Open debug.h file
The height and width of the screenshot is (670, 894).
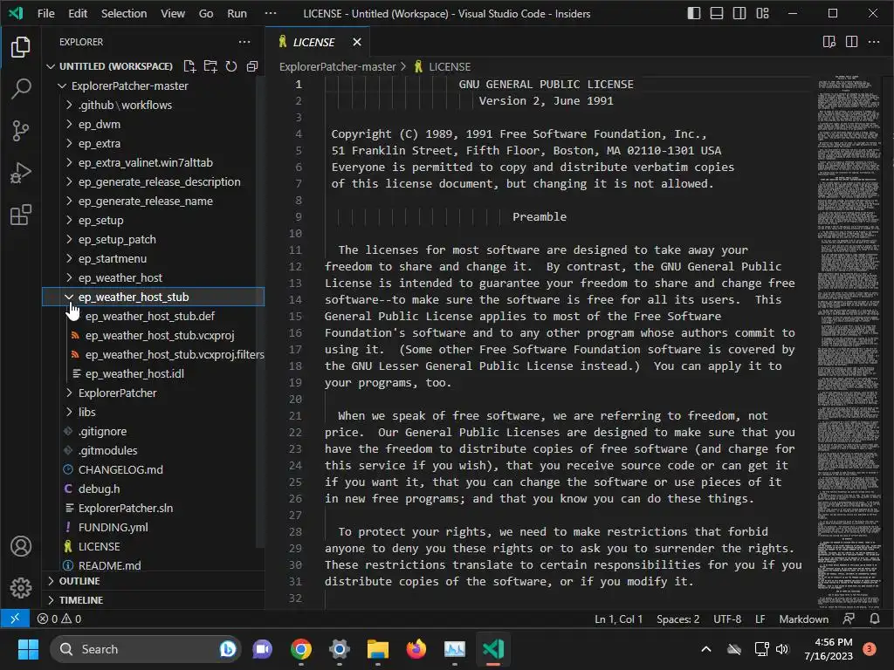pyautogui.click(x=153, y=489)
